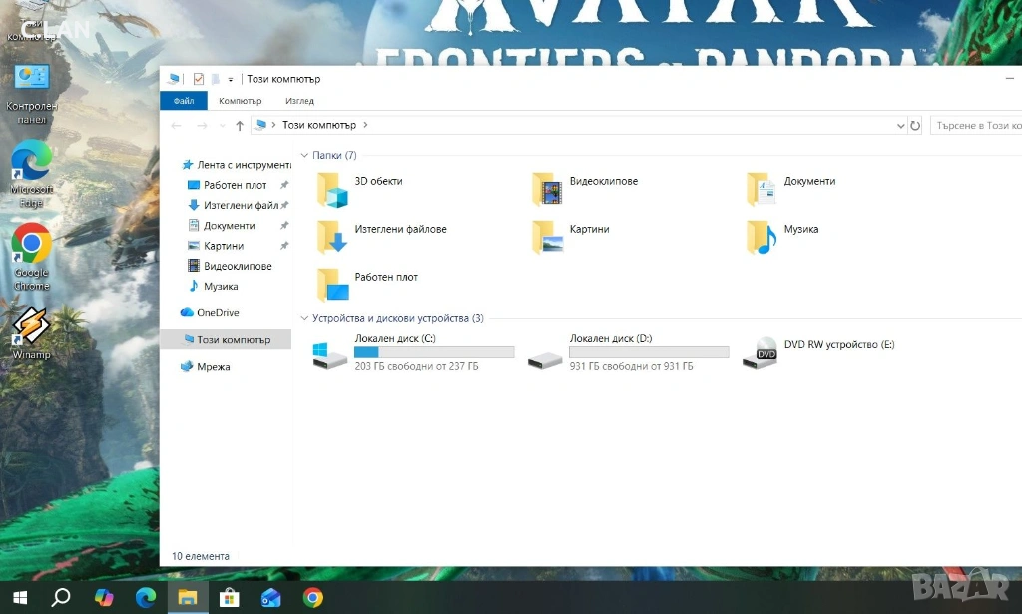Click the refresh button beside address bar
Screen dimensions: 1022x614
[915, 125]
